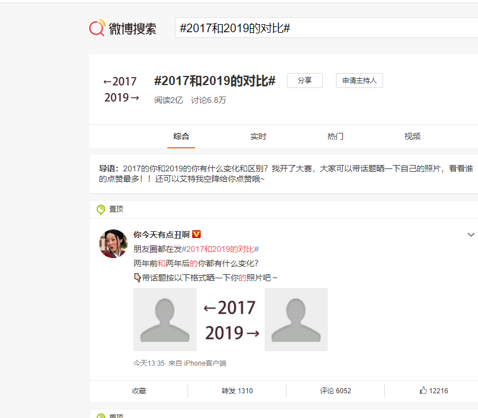Click the post timestamp 今天13:35

tap(149, 363)
